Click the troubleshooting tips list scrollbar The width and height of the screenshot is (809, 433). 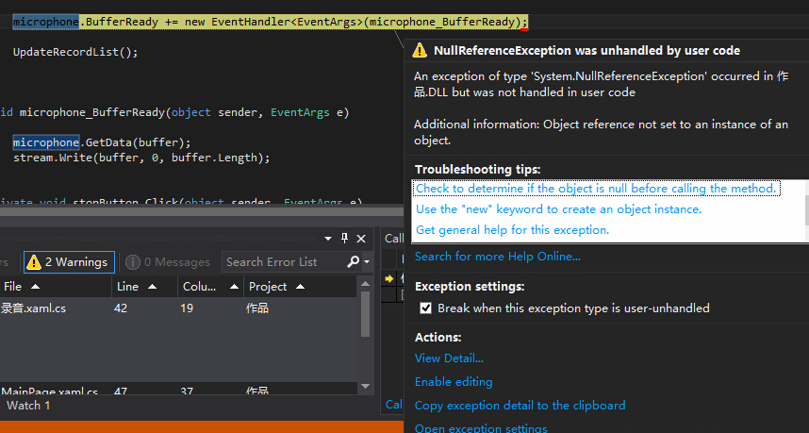click(x=806, y=210)
